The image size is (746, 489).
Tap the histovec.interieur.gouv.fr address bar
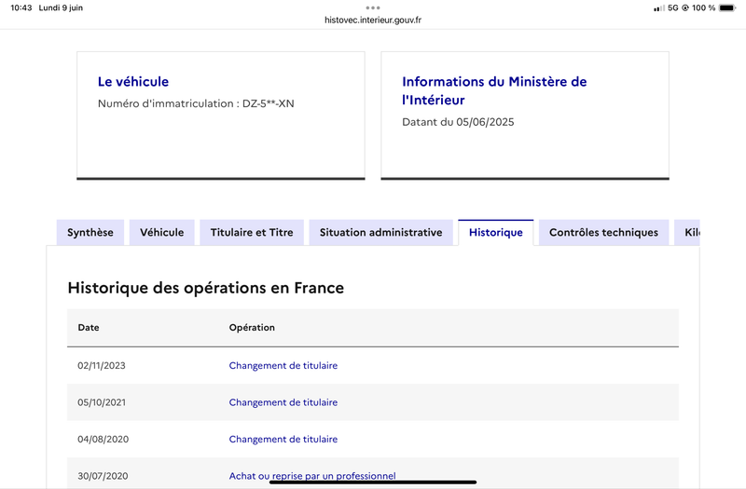[x=373, y=20]
